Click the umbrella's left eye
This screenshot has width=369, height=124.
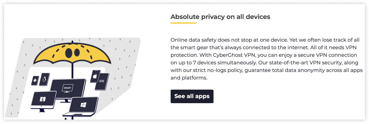(x=68, y=53)
